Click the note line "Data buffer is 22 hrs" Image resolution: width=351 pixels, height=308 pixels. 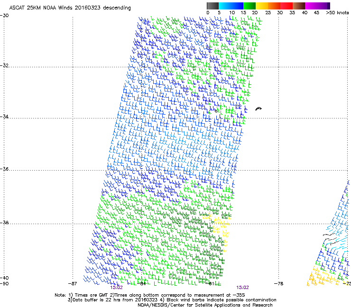coord(172,300)
